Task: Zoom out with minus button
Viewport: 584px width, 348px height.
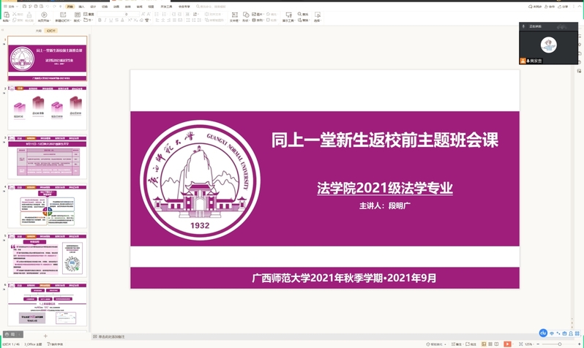Action: [538, 344]
